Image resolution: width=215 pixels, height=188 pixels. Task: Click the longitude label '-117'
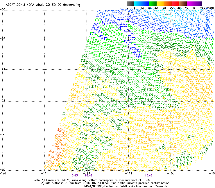(x=44, y=173)
